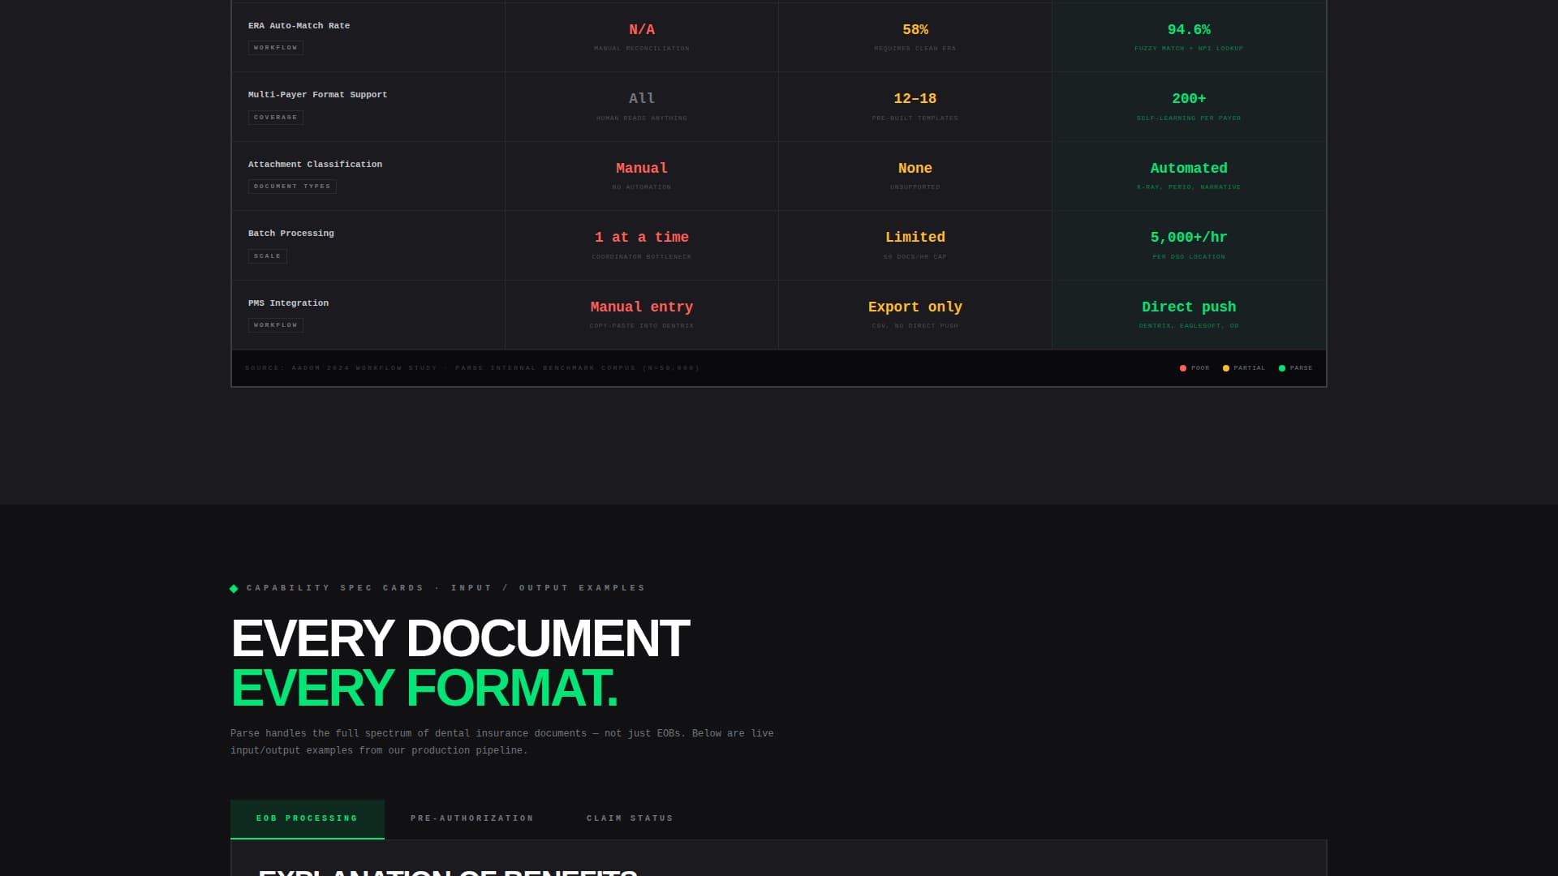
Task: Click the "50 docs/hr cap" caption
Action: (915, 257)
